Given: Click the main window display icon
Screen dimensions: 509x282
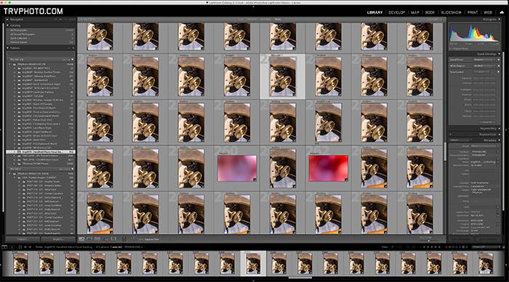Looking at the screenshot, I should [x=4, y=247].
